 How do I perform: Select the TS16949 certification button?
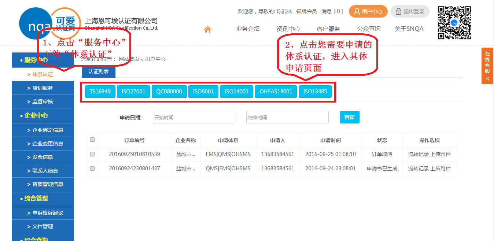point(100,92)
